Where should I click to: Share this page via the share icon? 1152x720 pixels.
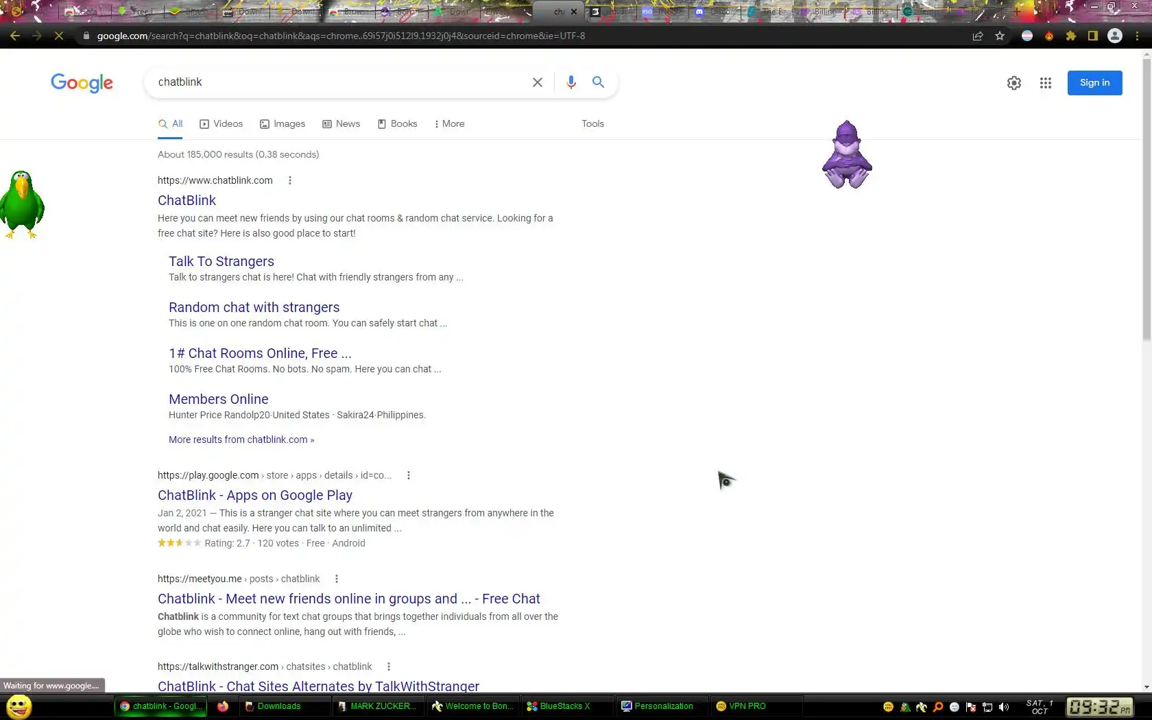point(978,36)
